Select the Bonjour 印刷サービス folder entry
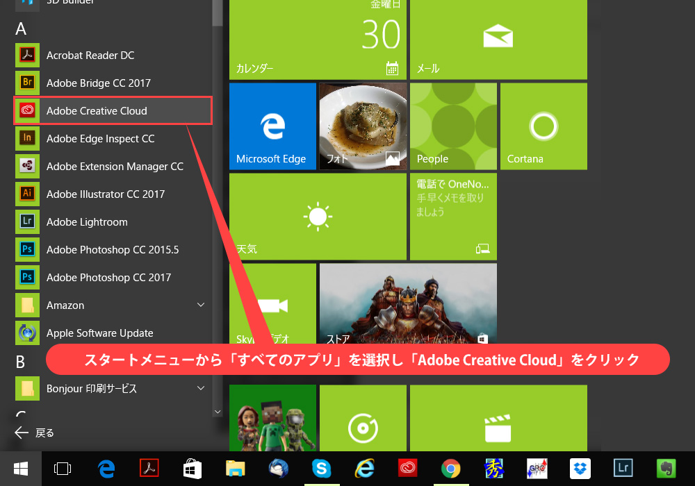Screen dimensions: 695x486 113,389
